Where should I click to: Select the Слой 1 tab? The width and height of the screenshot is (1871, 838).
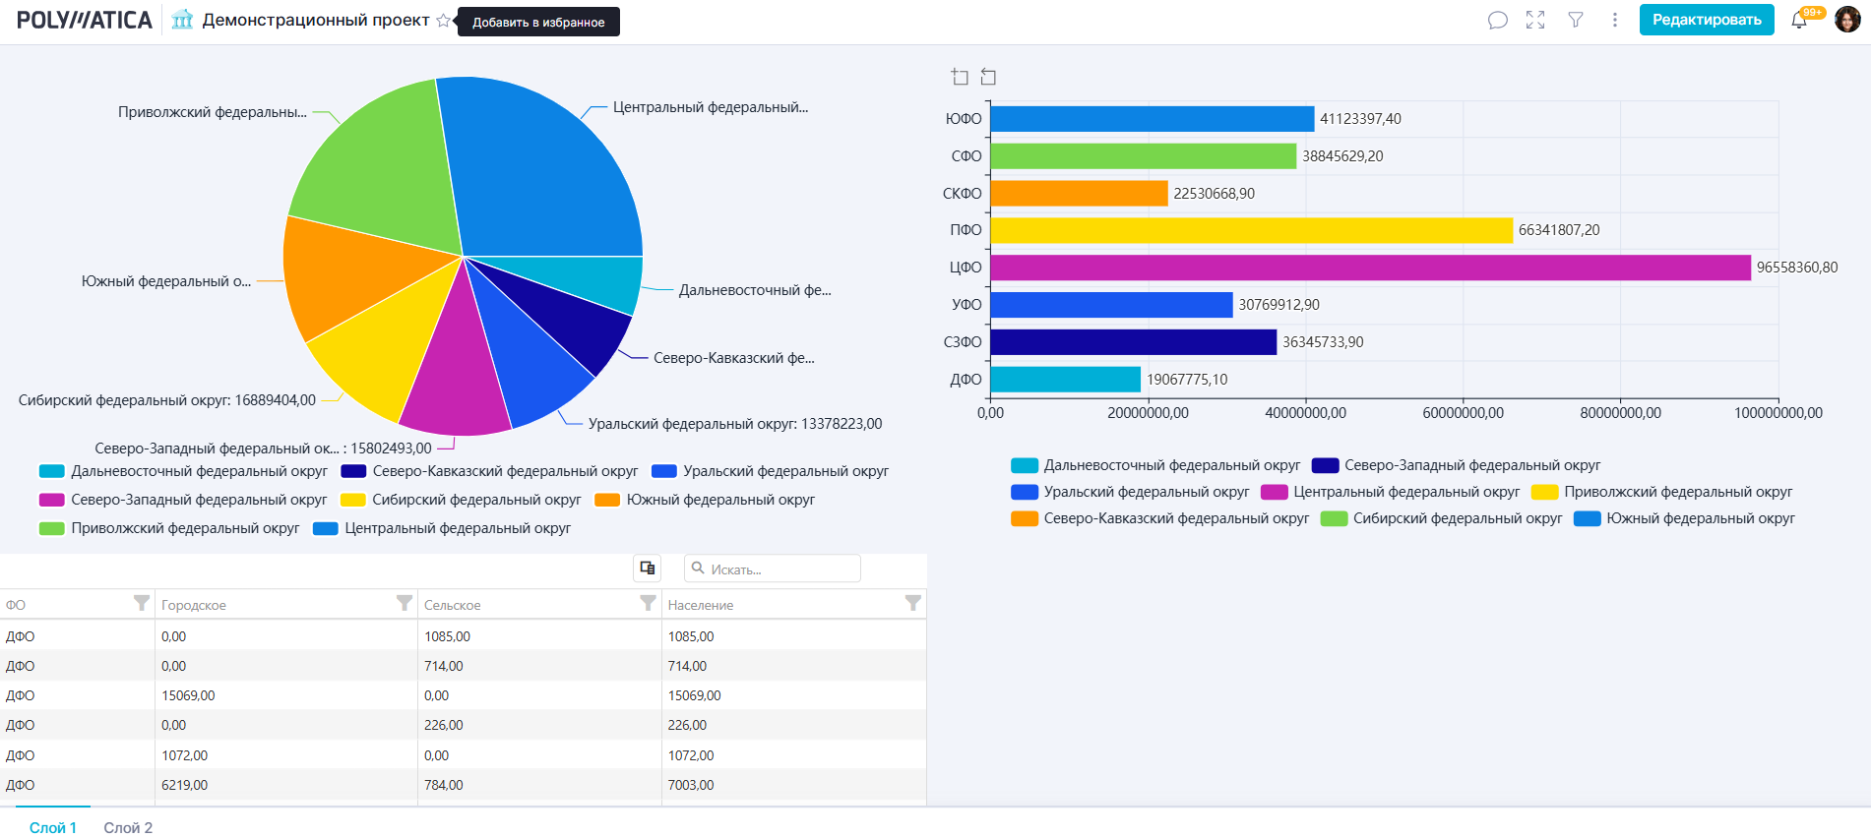tap(53, 827)
